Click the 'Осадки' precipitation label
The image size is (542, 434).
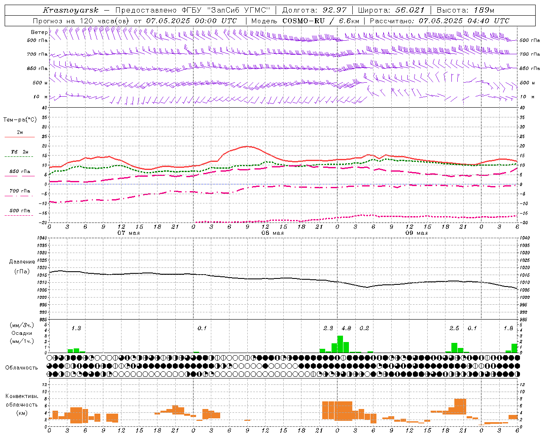22,333
